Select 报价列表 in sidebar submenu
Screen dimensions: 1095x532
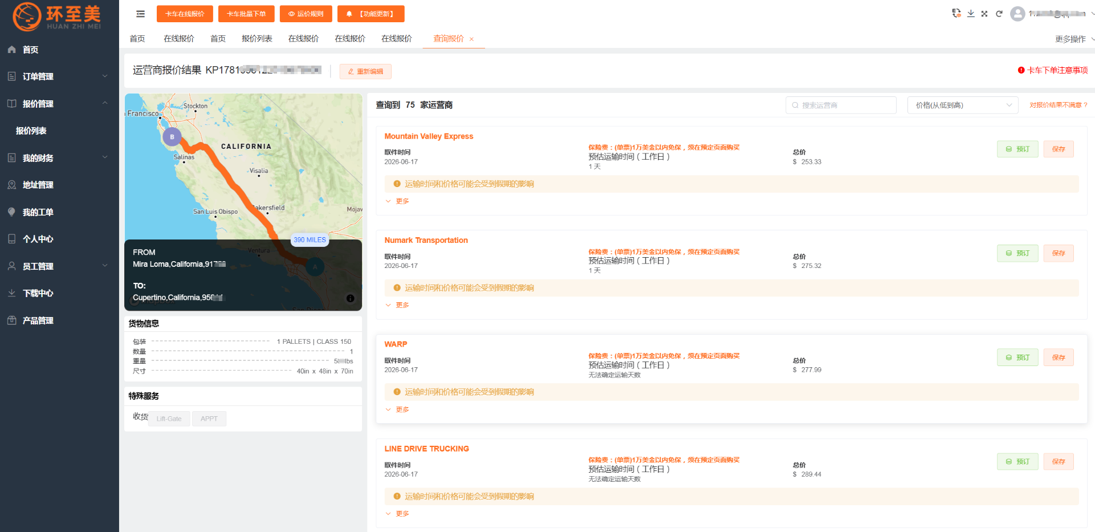point(31,131)
